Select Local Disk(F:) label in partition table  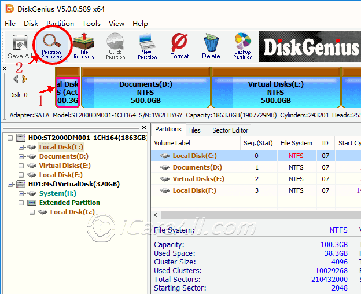pyautogui.click(x=194, y=190)
